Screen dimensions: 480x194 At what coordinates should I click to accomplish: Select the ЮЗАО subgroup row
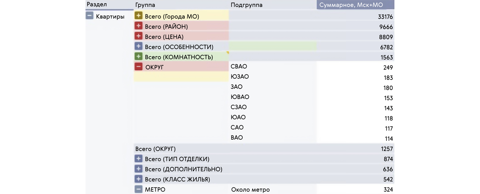tap(240, 77)
